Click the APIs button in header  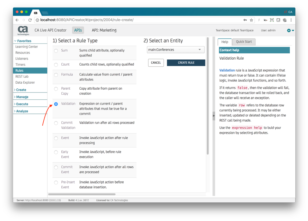click(x=78, y=30)
